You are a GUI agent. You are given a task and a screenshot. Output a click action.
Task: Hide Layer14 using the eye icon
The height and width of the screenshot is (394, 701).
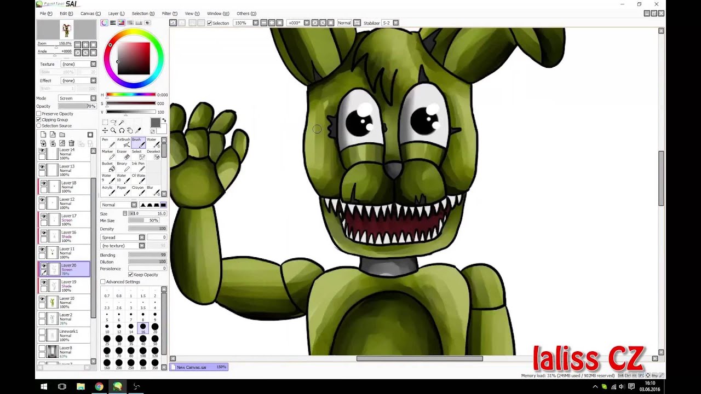(x=43, y=150)
